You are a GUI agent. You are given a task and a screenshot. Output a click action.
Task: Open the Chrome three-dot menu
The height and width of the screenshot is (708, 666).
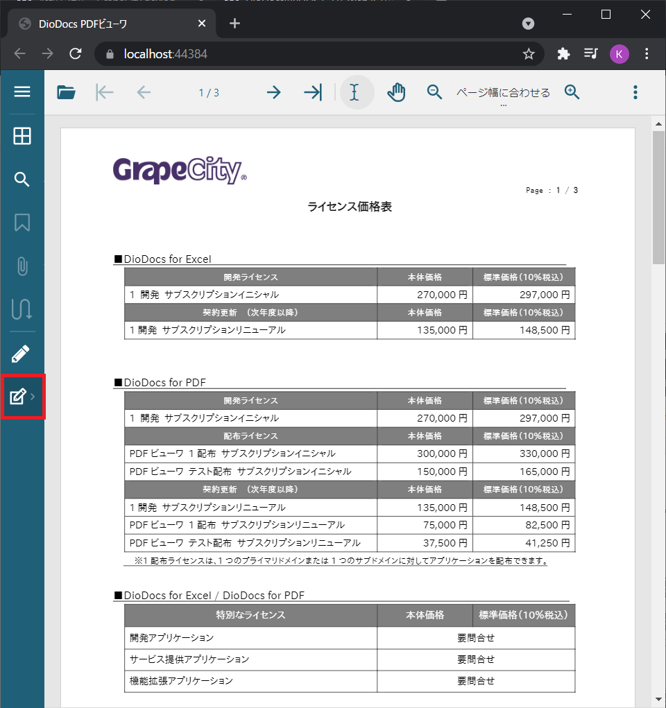click(647, 54)
